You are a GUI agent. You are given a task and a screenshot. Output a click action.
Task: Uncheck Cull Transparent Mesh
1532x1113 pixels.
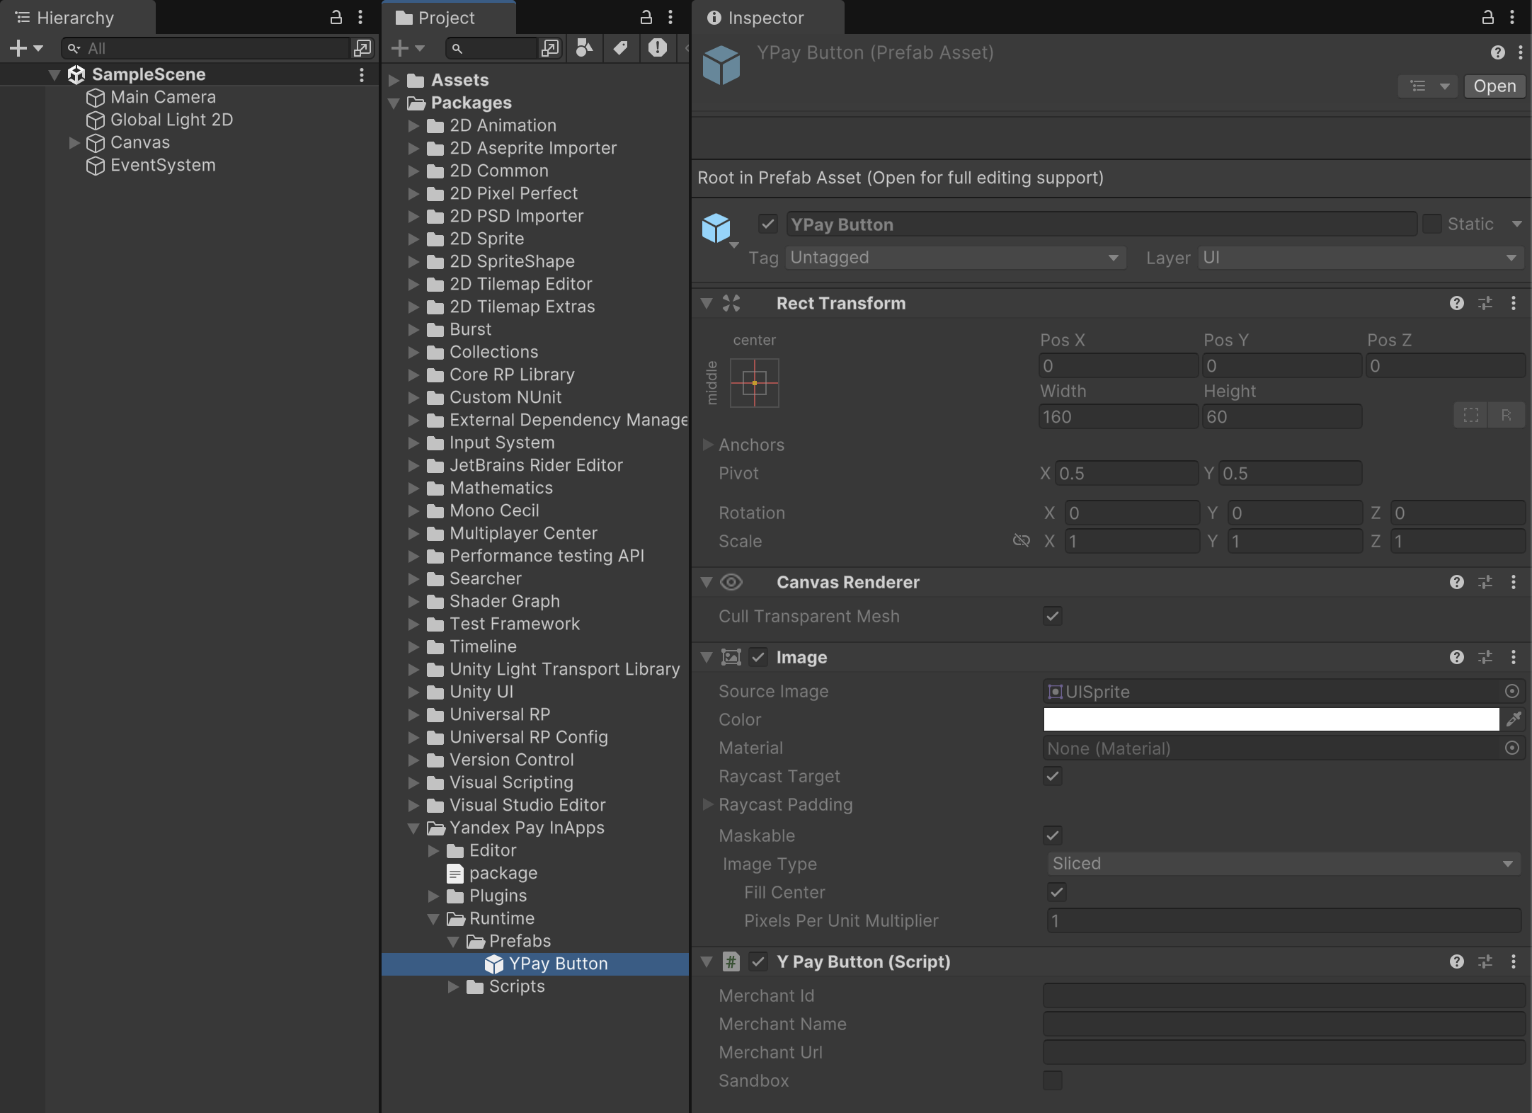click(1051, 616)
